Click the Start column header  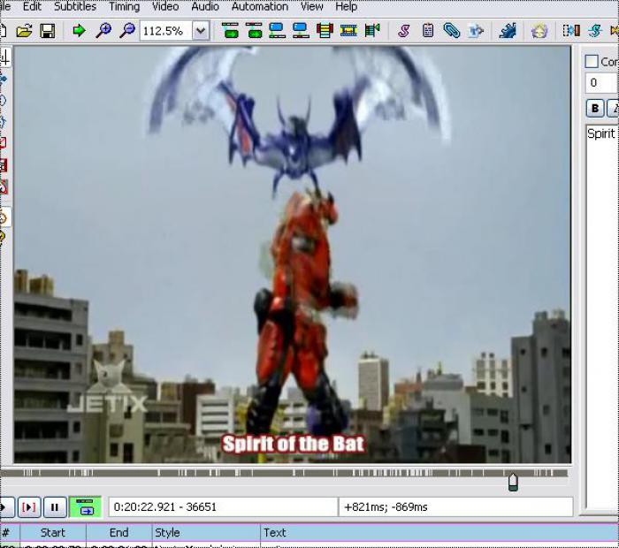click(53, 533)
